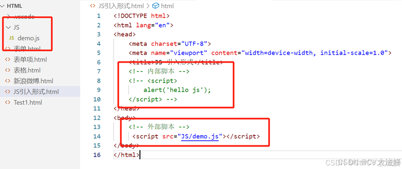The width and height of the screenshot is (402, 169).
Task: Click the name="viewport" attribute text
Action: pos(179,53)
